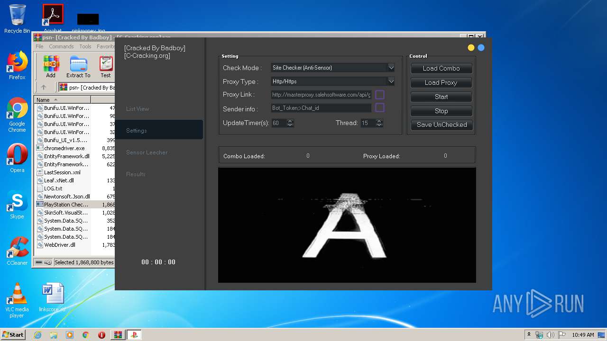Open Google Chrome desktop icon
607x341 pixels.
(17, 115)
